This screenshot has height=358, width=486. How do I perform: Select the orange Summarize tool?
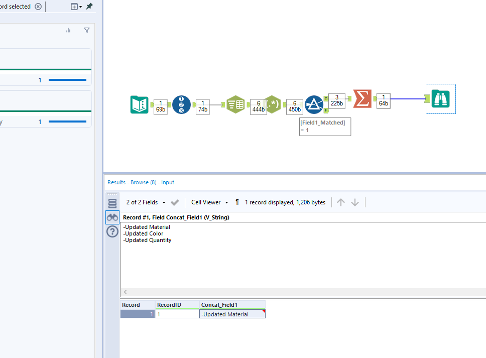(x=362, y=99)
